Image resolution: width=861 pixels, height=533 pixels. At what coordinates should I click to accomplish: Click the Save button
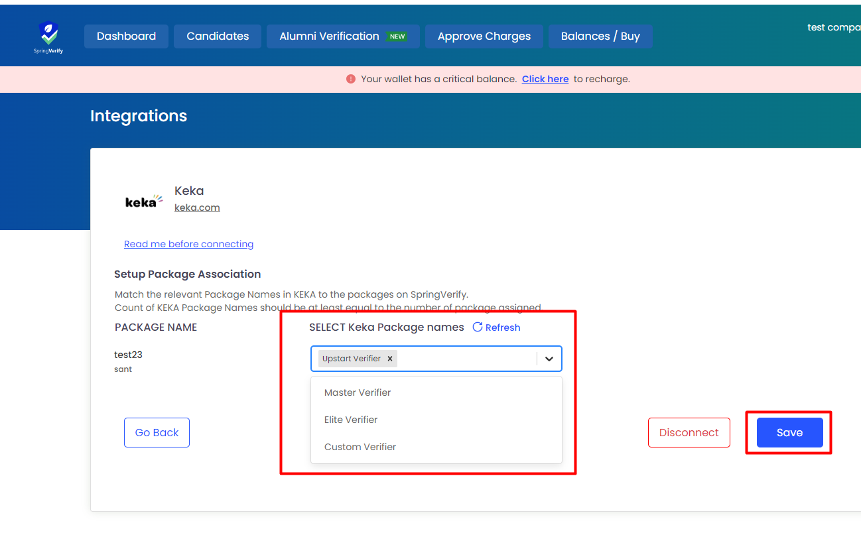(x=789, y=432)
